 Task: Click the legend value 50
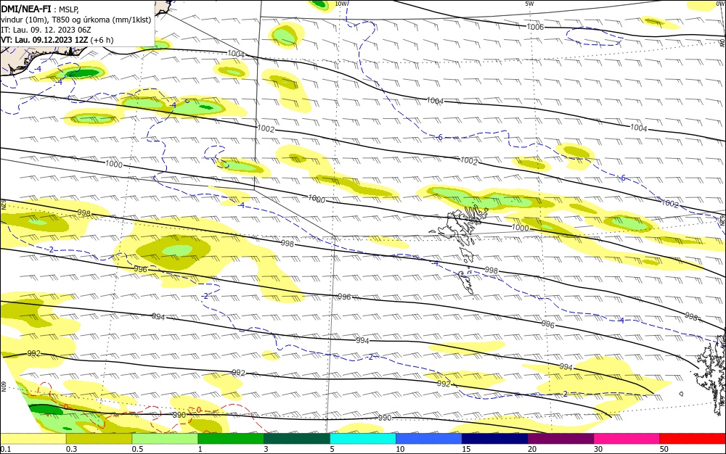pyautogui.click(x=664, y=449)
